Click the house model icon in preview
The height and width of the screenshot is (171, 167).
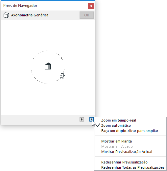coord(48,66)
